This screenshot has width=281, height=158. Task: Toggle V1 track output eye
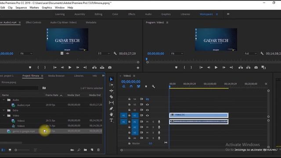(148, 115)
